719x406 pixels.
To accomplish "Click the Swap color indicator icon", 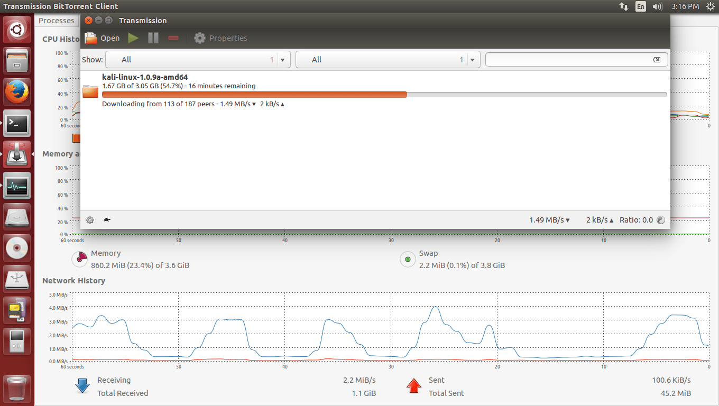I will 408,259.
